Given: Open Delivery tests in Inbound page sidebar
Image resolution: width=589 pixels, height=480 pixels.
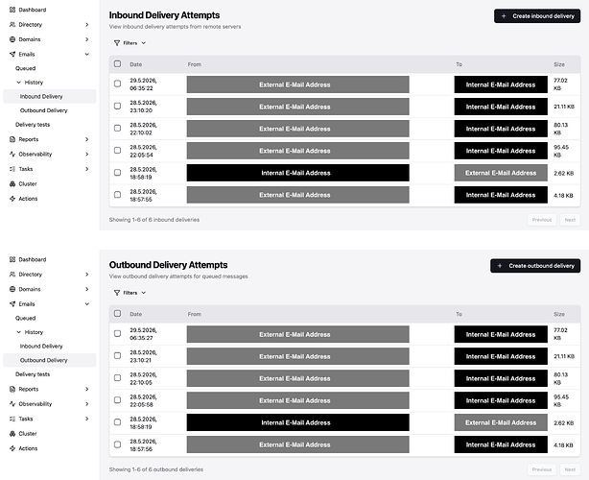Looking at the screenshot, I should (x=33, y=125).
